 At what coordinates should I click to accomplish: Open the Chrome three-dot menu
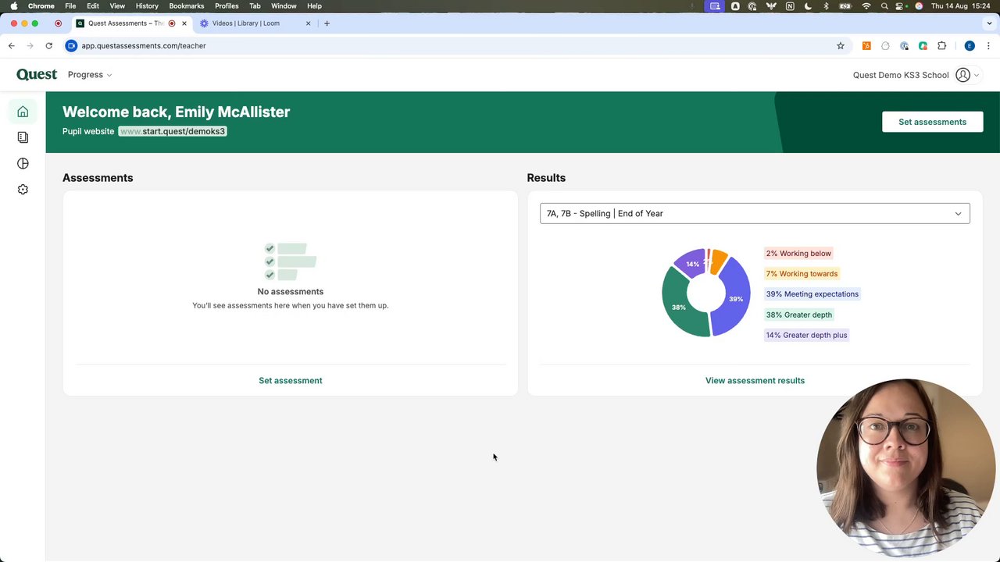tap(989, 46)
